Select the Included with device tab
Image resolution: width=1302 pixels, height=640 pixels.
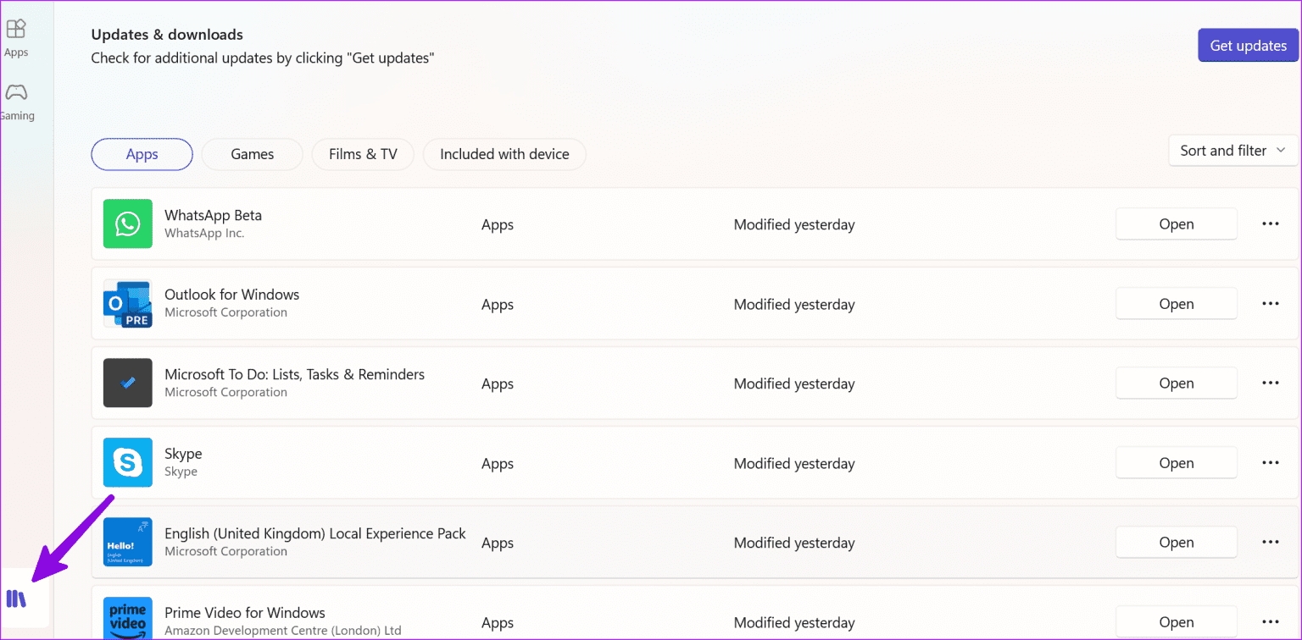pyautogui.click(x=504, y=154)
